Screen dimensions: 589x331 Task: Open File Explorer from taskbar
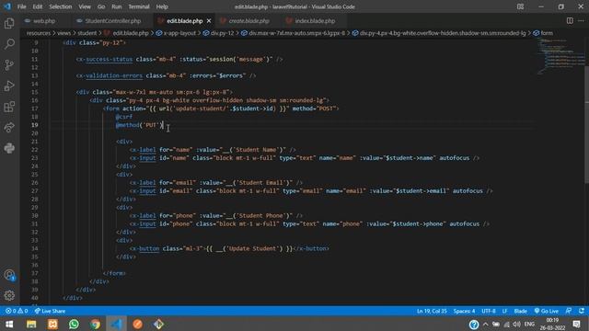tap(31, 324)
